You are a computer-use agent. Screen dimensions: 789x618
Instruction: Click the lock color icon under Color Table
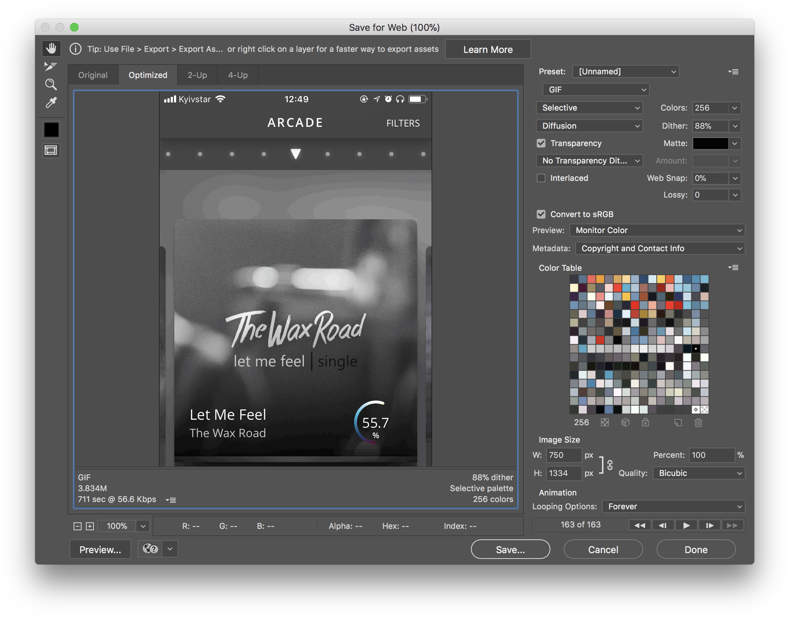[645, 423]
